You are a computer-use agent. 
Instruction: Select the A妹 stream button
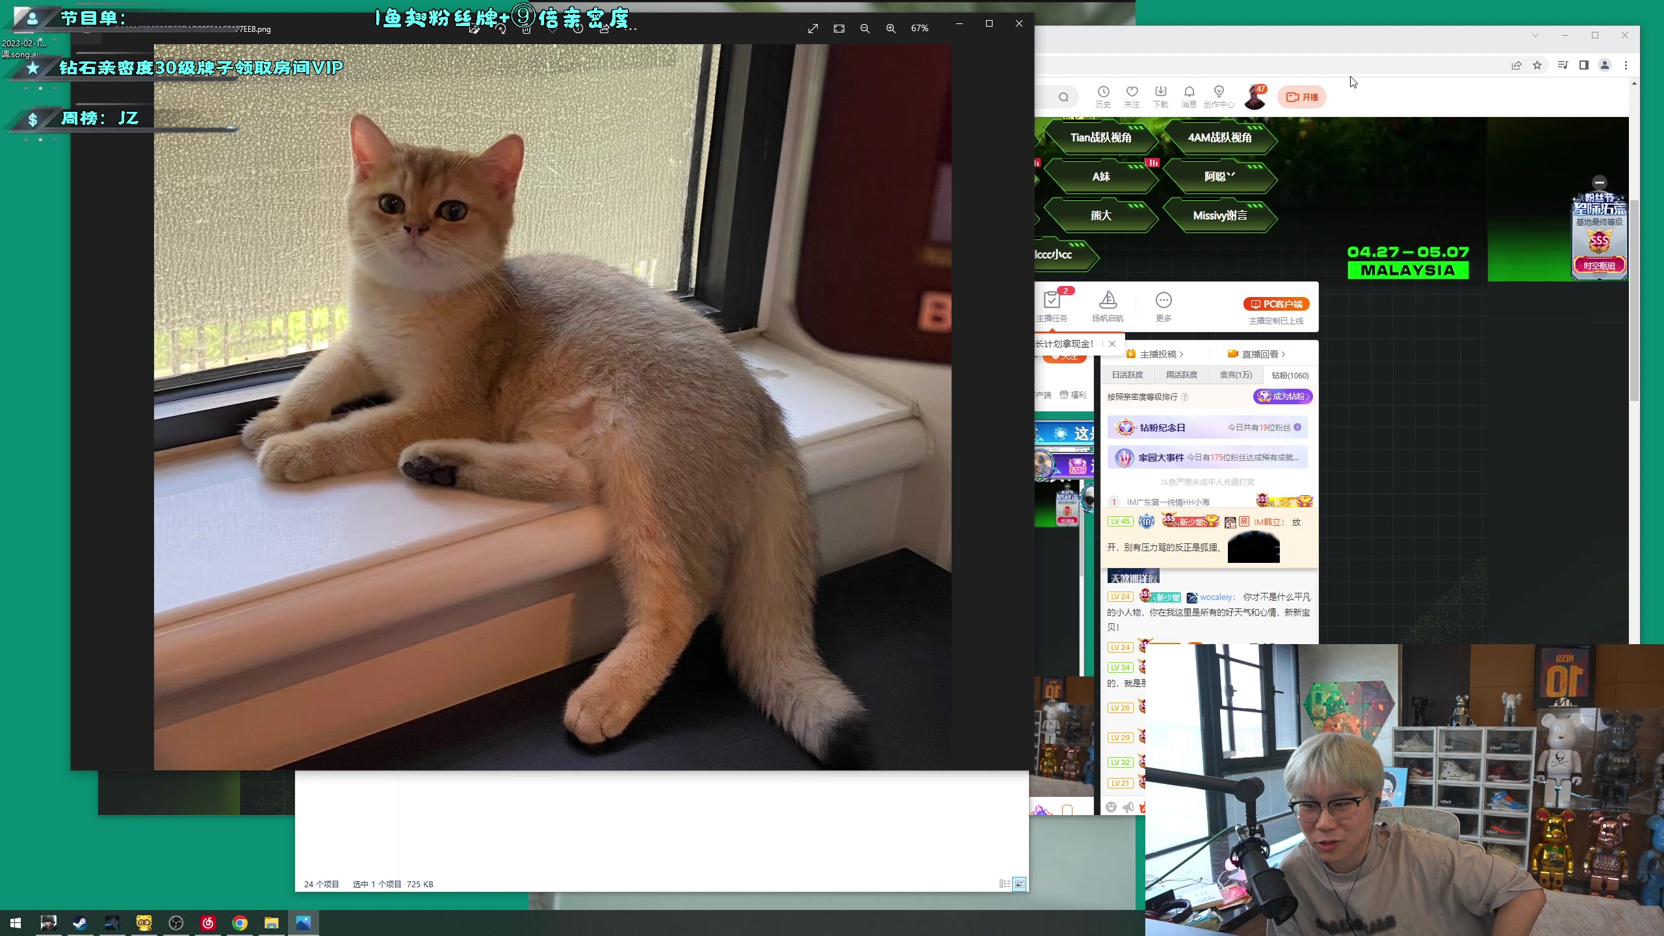point(1101,177)
